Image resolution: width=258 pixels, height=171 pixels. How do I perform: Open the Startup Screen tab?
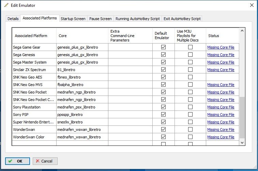coord(73,19)
